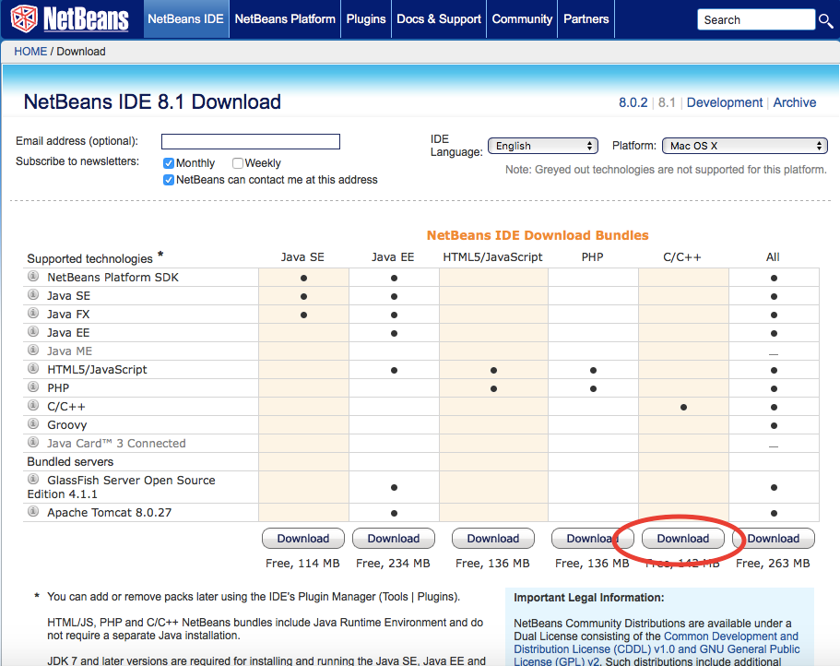Image resolution: width=840 pixels, height=666 pixels.
Task: Click the Bundled servers label
Action: 70,462
